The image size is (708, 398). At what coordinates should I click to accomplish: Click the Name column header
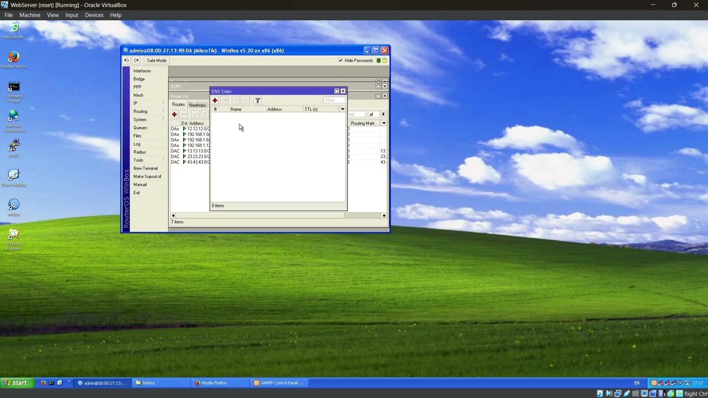pos(247,109)
